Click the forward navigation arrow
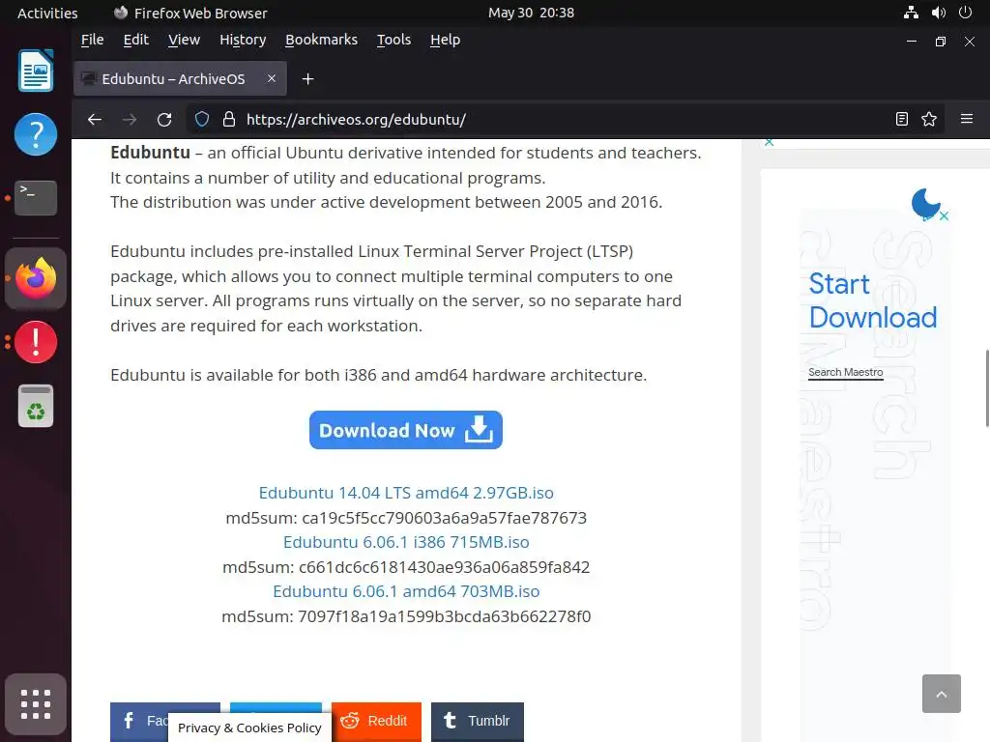Image resolution: width=990 pixels, height=742 pixels. (130, 119)
